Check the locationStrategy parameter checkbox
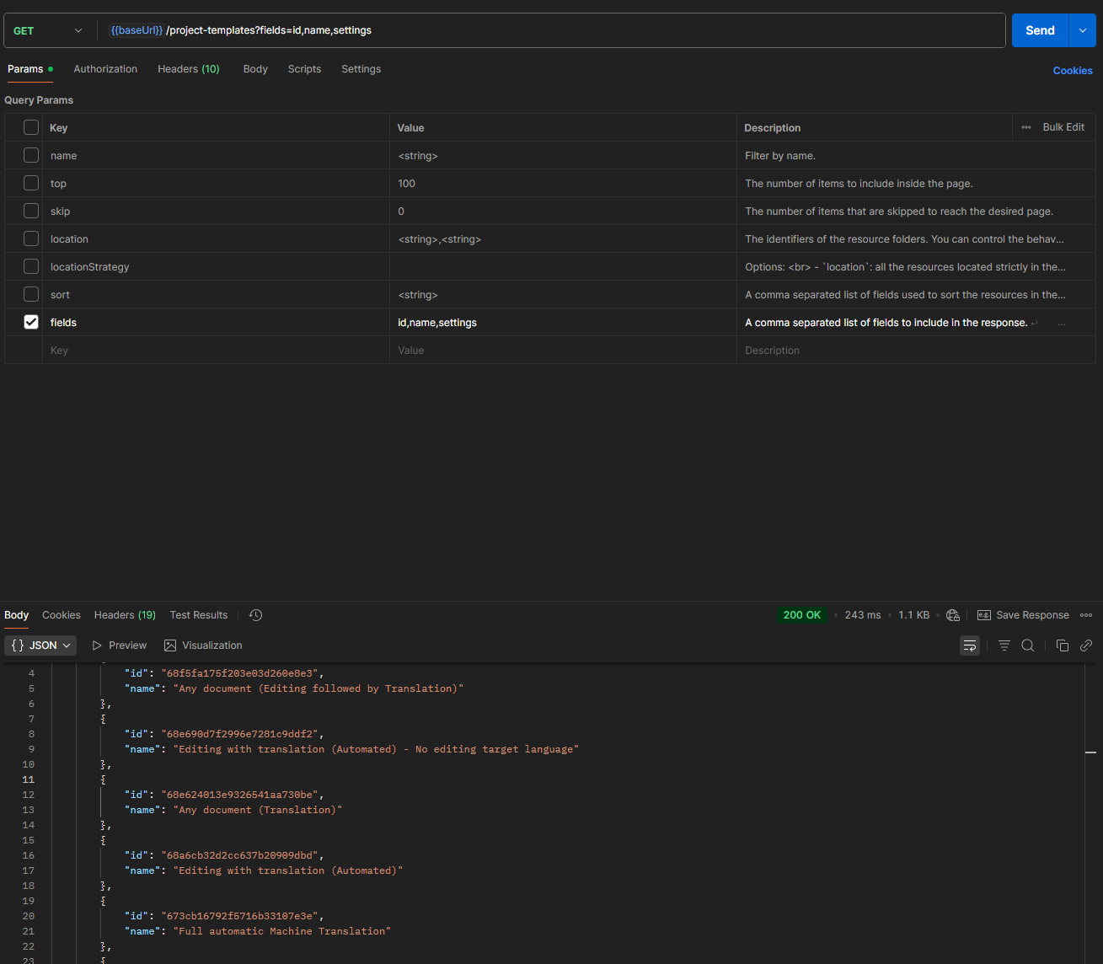This screenshot has height=964, width=1103. 31,266
